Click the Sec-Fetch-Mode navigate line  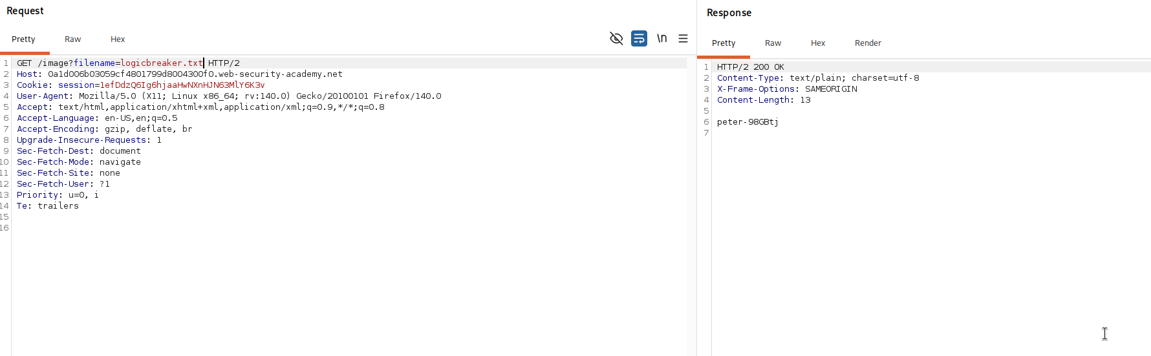tap(79, 162)
